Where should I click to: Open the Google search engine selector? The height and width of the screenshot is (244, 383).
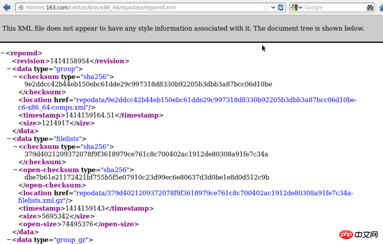(296, 8)
